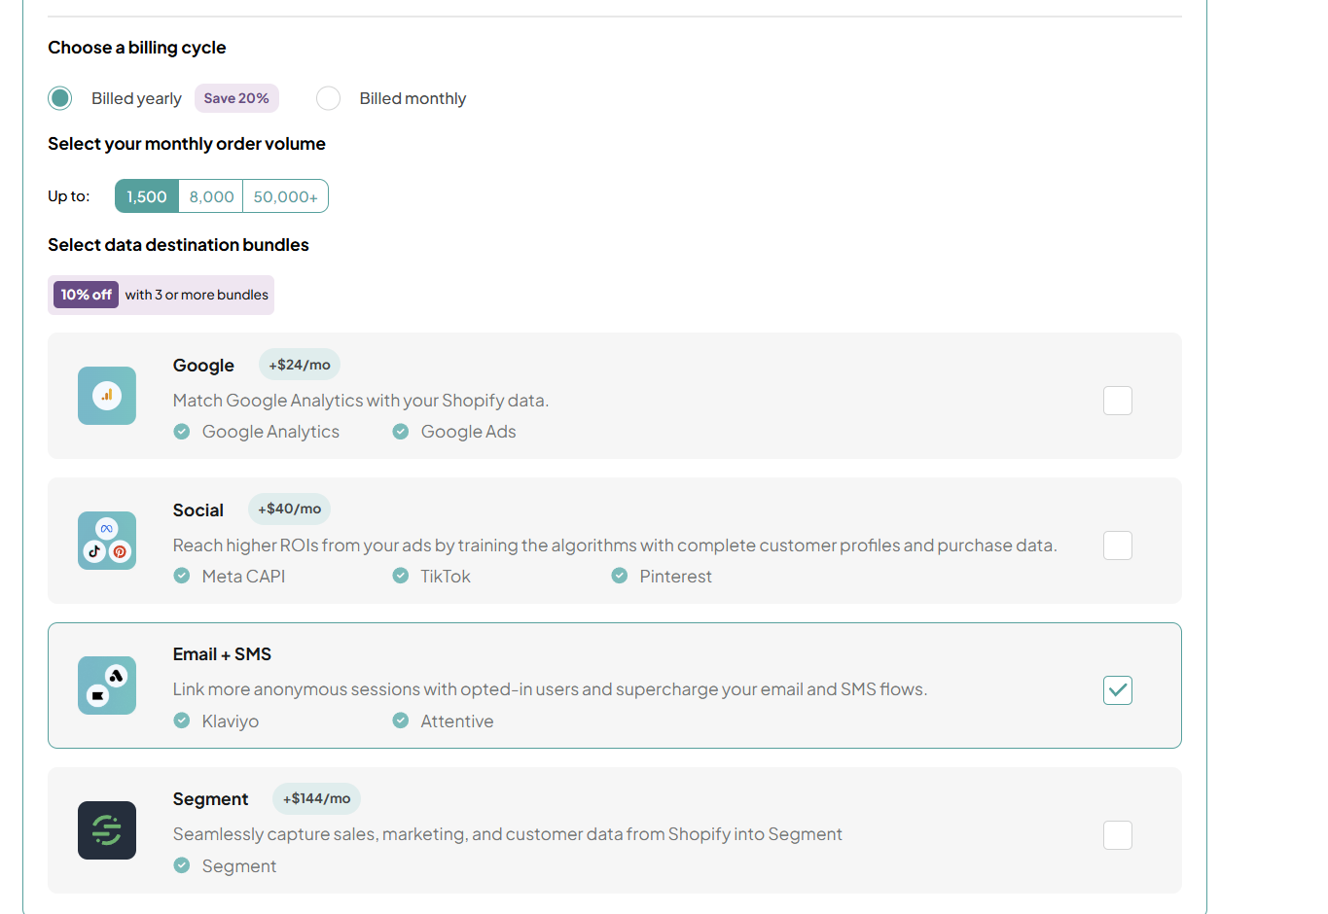Click the 'Link more anonymous sessions' description
Image resolution: width=1328 pixels, height=914 pixels.
551,689
